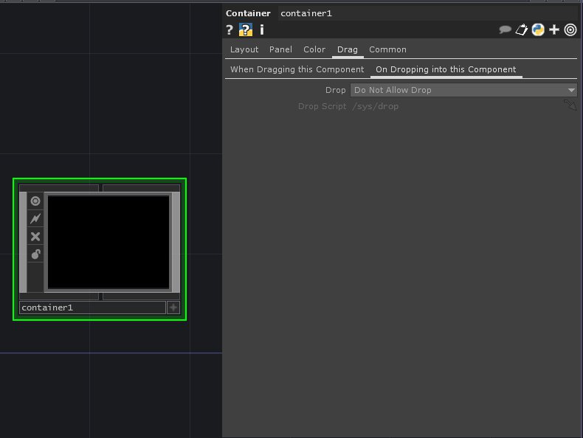The height and width of the screenshot is (438, 583).
Task: Switch language with the Python logo icon
Action: point(538,29)
